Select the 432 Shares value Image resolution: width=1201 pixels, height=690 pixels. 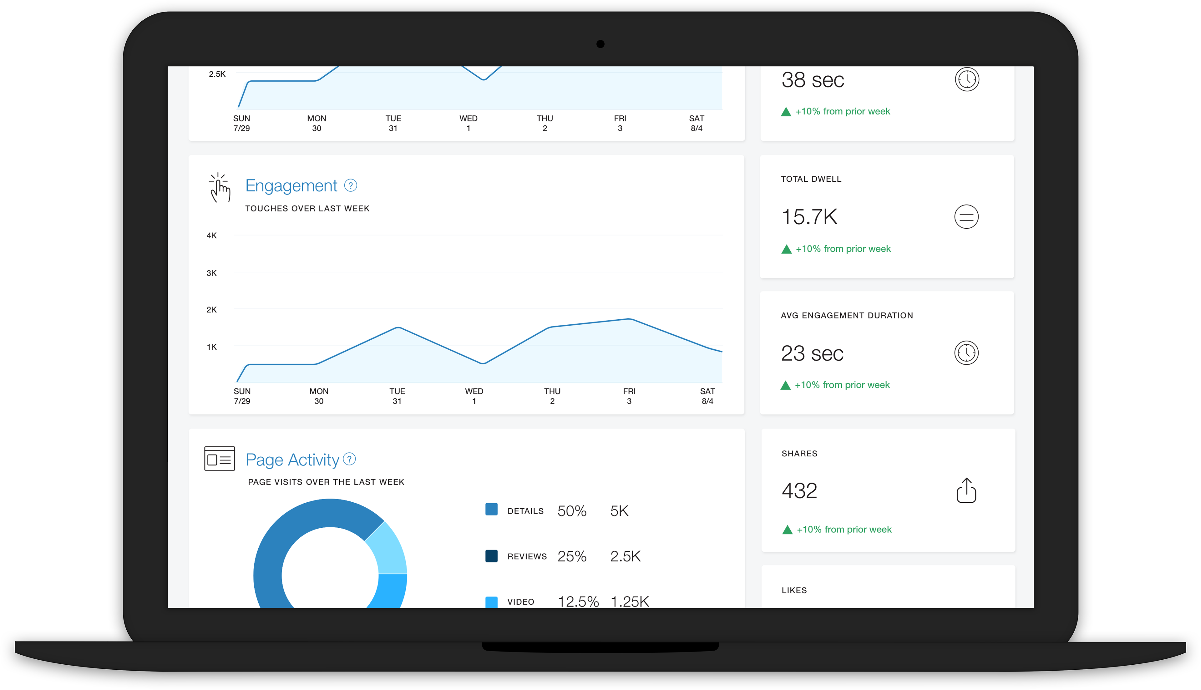tap(799, 490)
